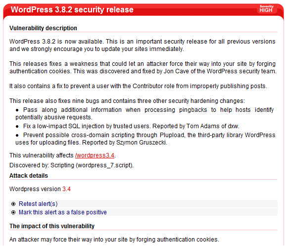Click the Contributor role fix sentence
286x247 pixels.
pos(138,86)
